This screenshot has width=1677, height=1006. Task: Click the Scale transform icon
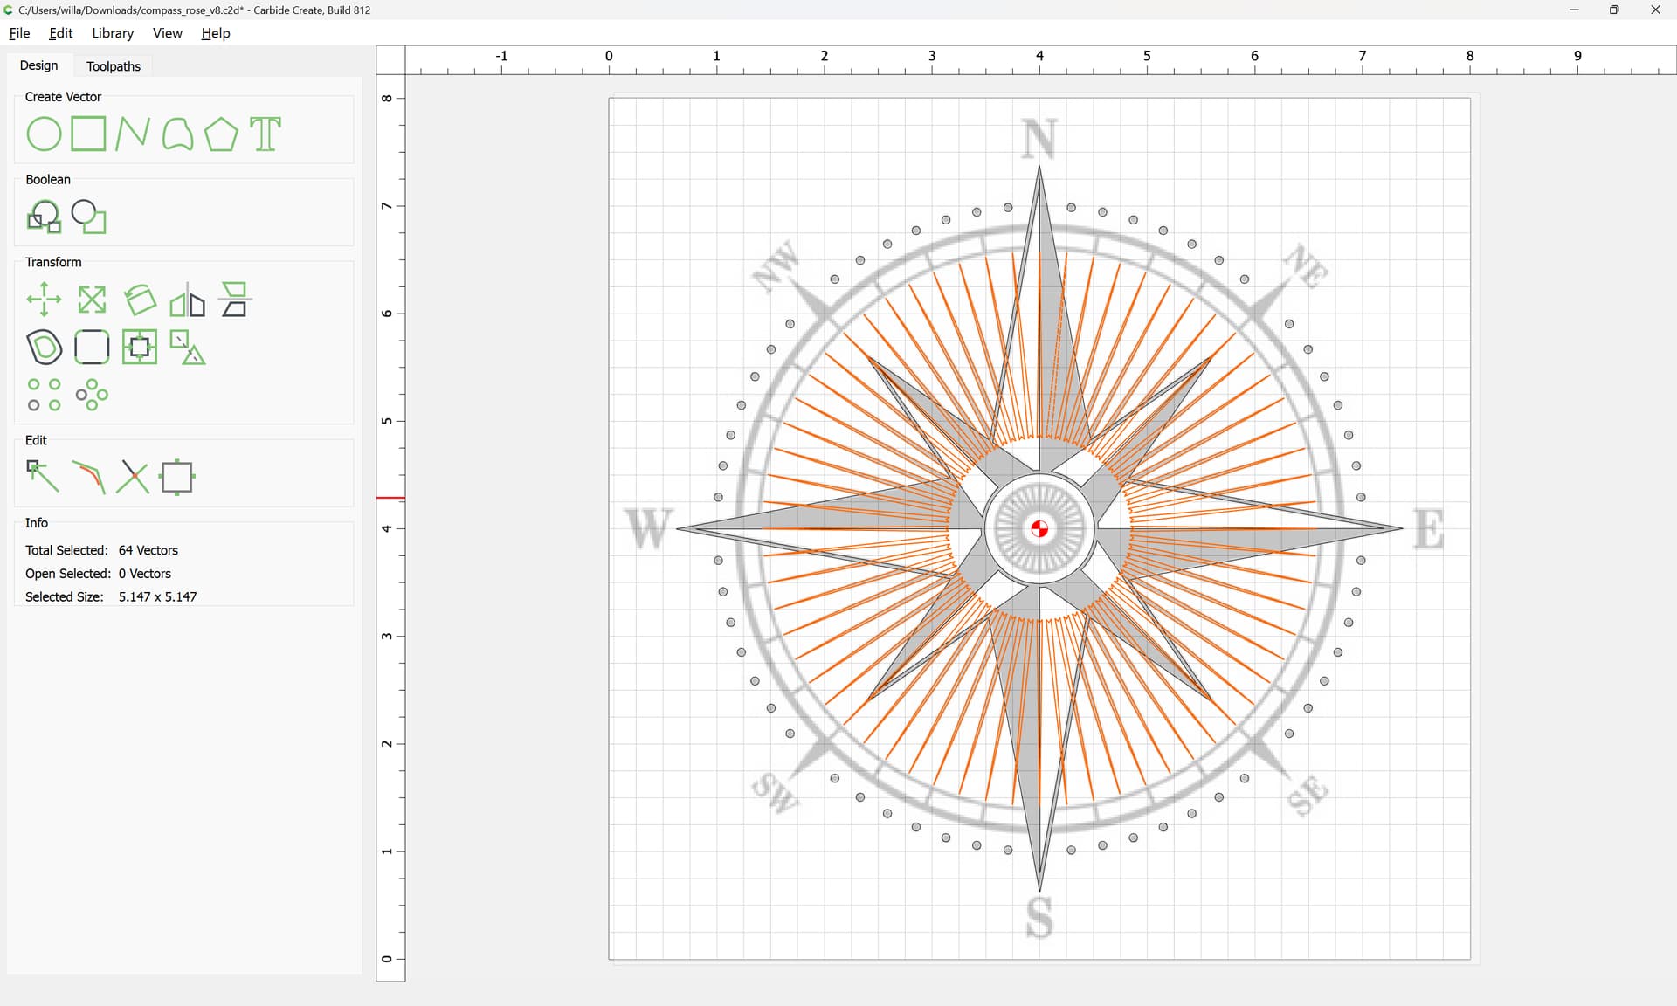click(92, 300)
